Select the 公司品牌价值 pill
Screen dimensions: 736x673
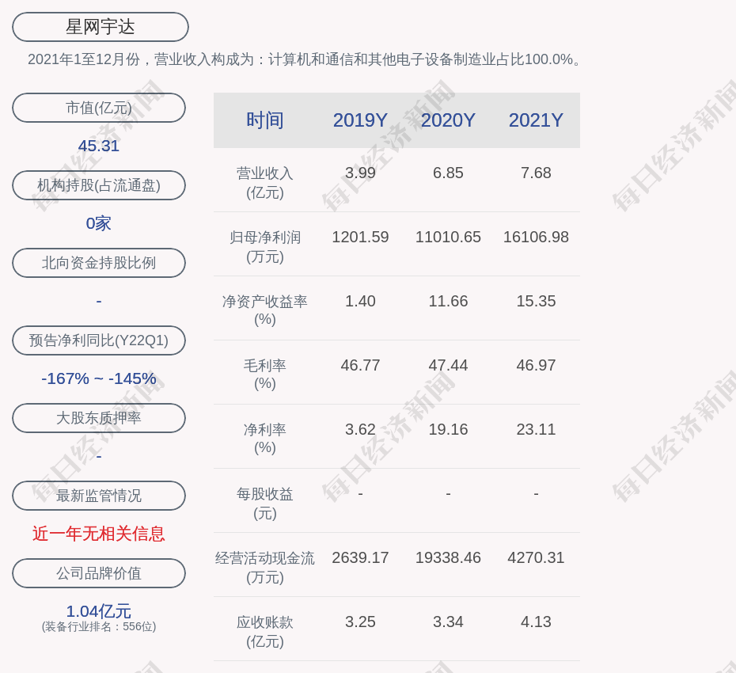[99, 573]
